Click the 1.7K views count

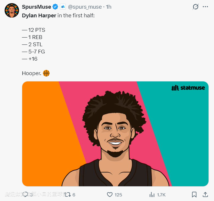(x=161, y=195)
